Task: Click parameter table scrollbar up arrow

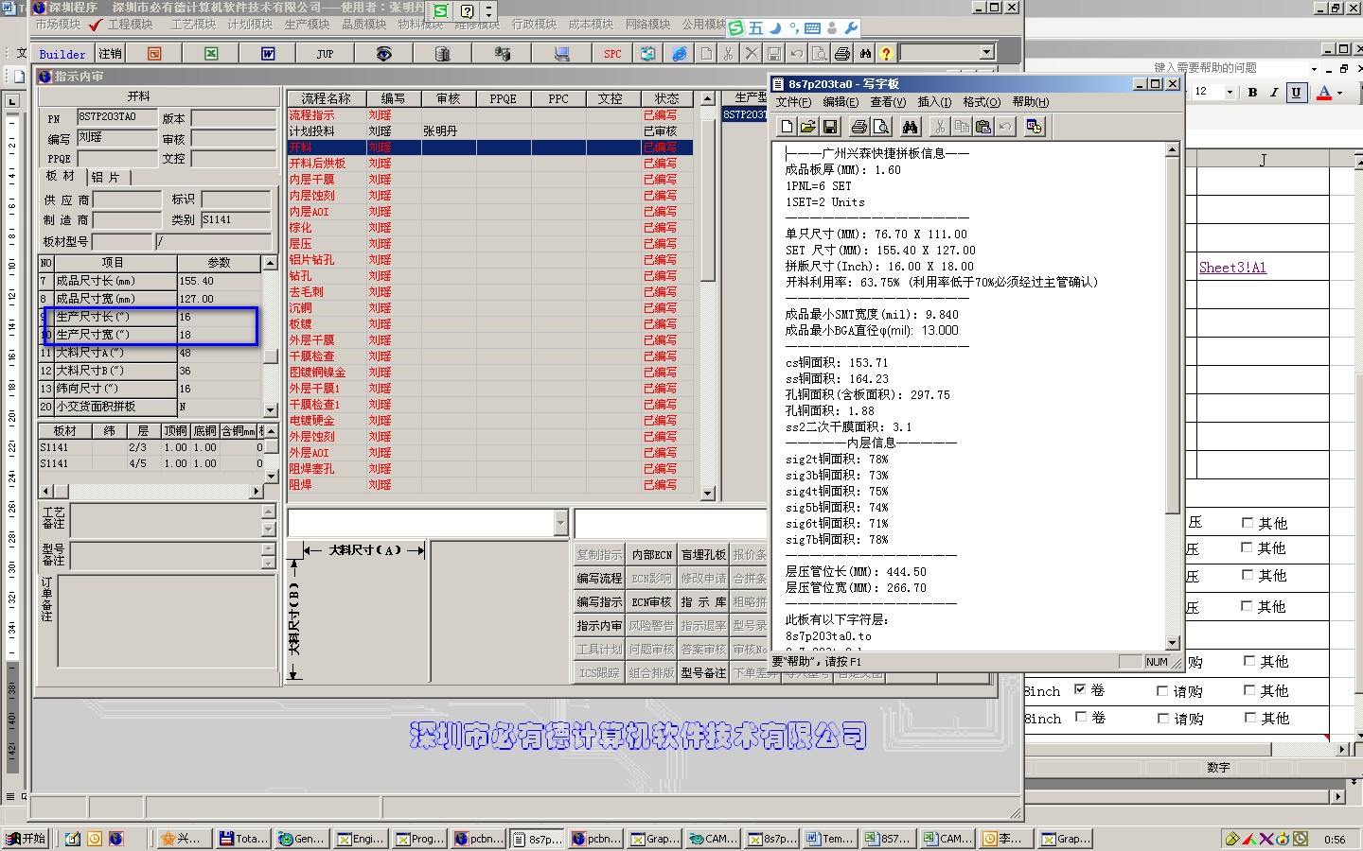Action: tap(270, 263)
